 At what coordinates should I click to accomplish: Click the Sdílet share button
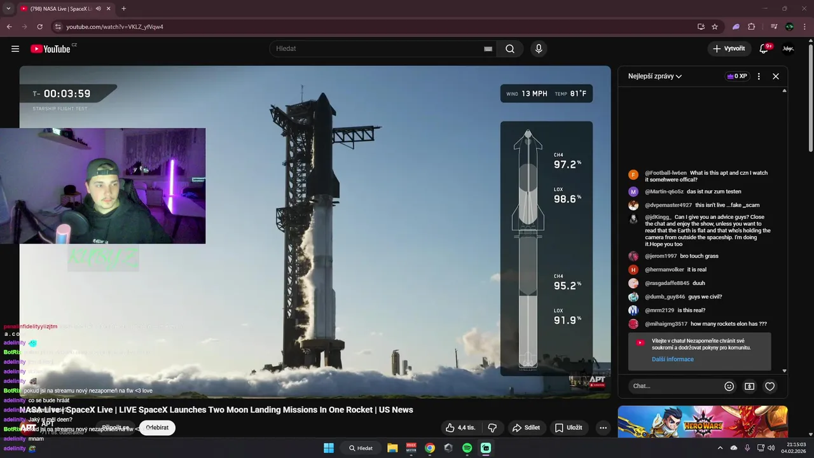click(527, 427)
